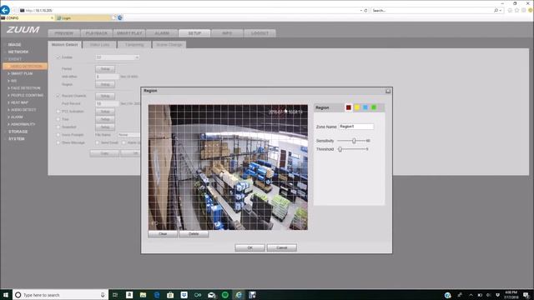This screenshot has height=300, width=534.
Task: Toggle the Snapshot checkbox
Action: pos(58,127)
